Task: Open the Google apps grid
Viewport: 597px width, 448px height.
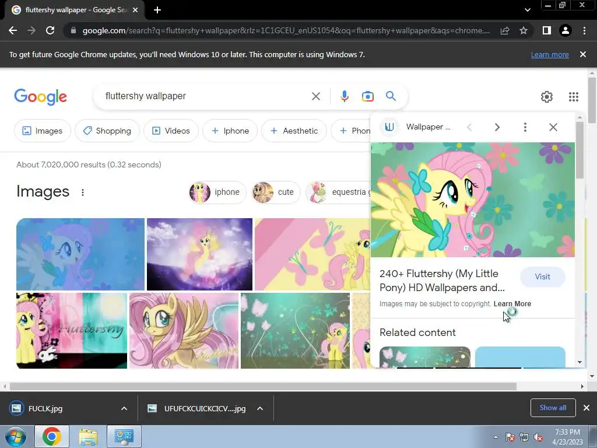Action: 574,97
